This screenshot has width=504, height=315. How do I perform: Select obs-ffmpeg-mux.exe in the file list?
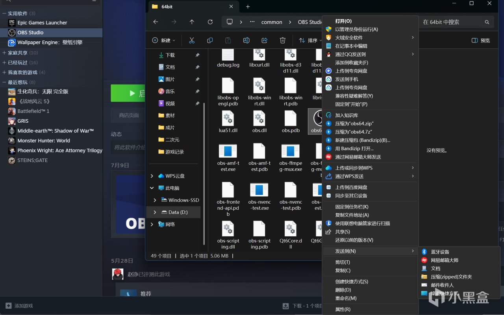click(291, 158)
